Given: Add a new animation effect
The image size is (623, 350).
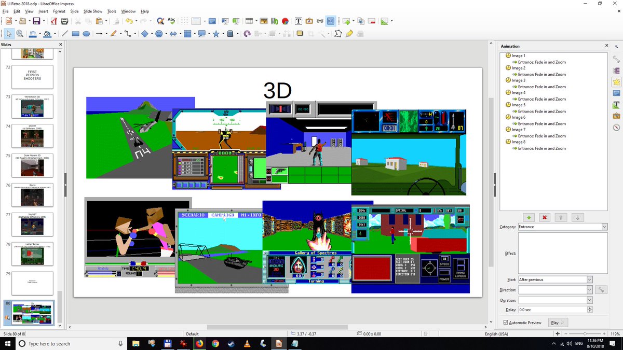Looking at the screenshot, I should [529, 217].
